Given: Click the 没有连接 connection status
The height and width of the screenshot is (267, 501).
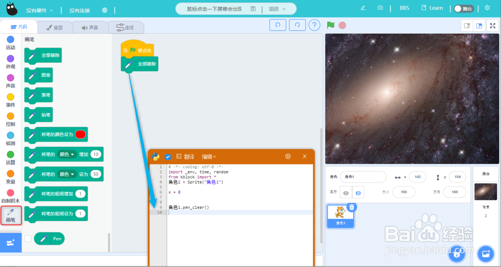Looking at the screenshot, I should tap(80, 10).
